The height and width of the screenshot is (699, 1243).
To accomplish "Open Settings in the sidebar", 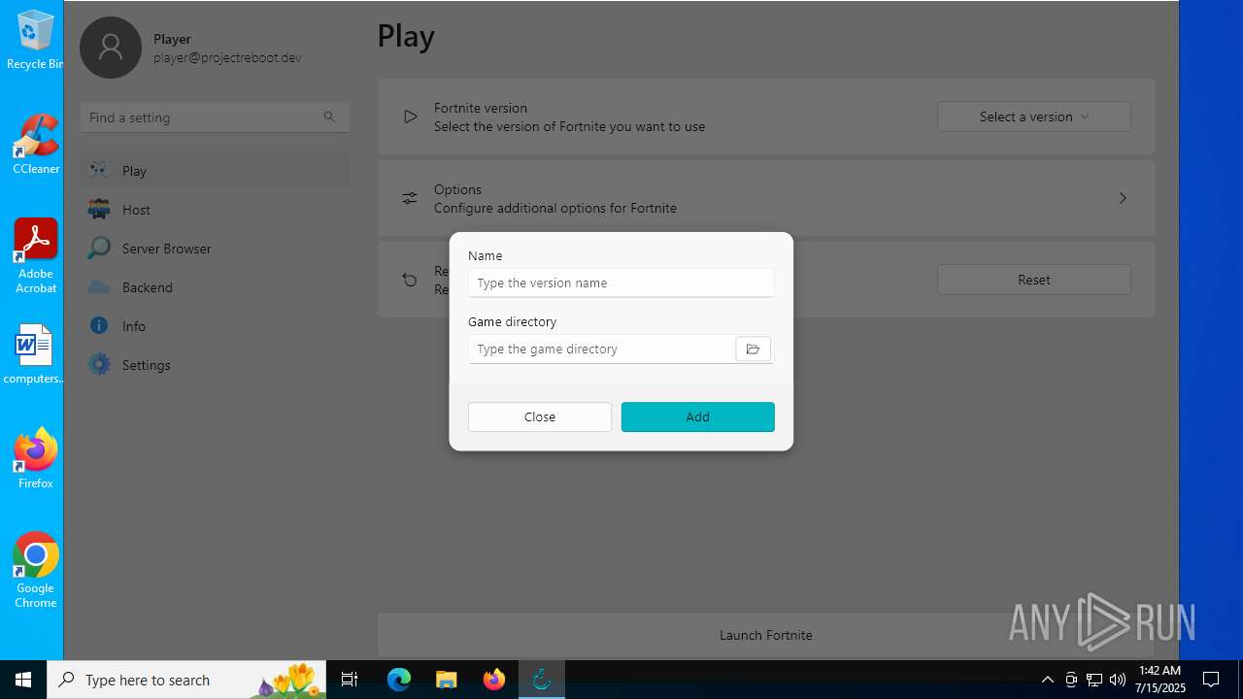I will [x=214, y=365].
